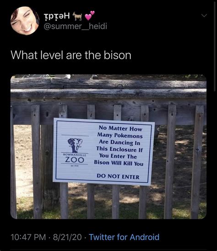Click the small BOWMANVILLE text above ZOO
The image size is (217, 251).
point(75,155)
